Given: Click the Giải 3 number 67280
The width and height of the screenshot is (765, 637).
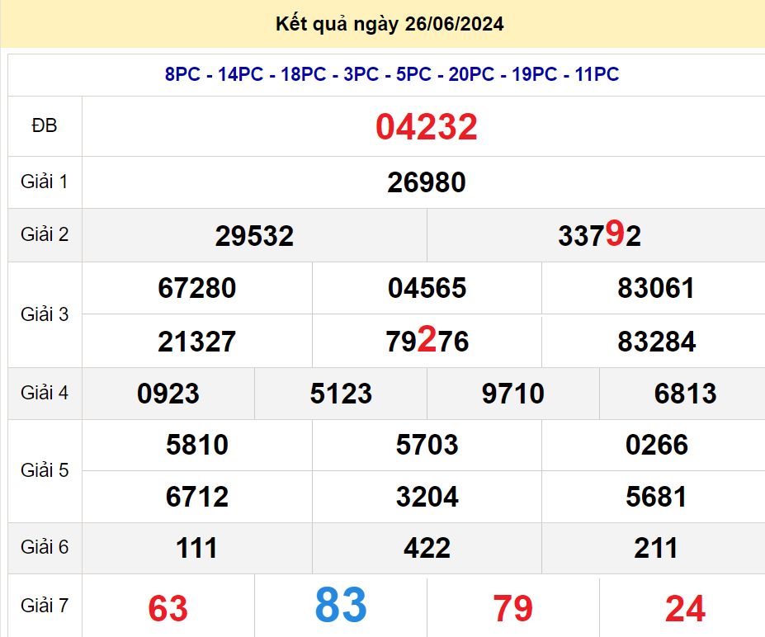Looking at the screenshot, I should pyautogui.click(x=196, y=289).
